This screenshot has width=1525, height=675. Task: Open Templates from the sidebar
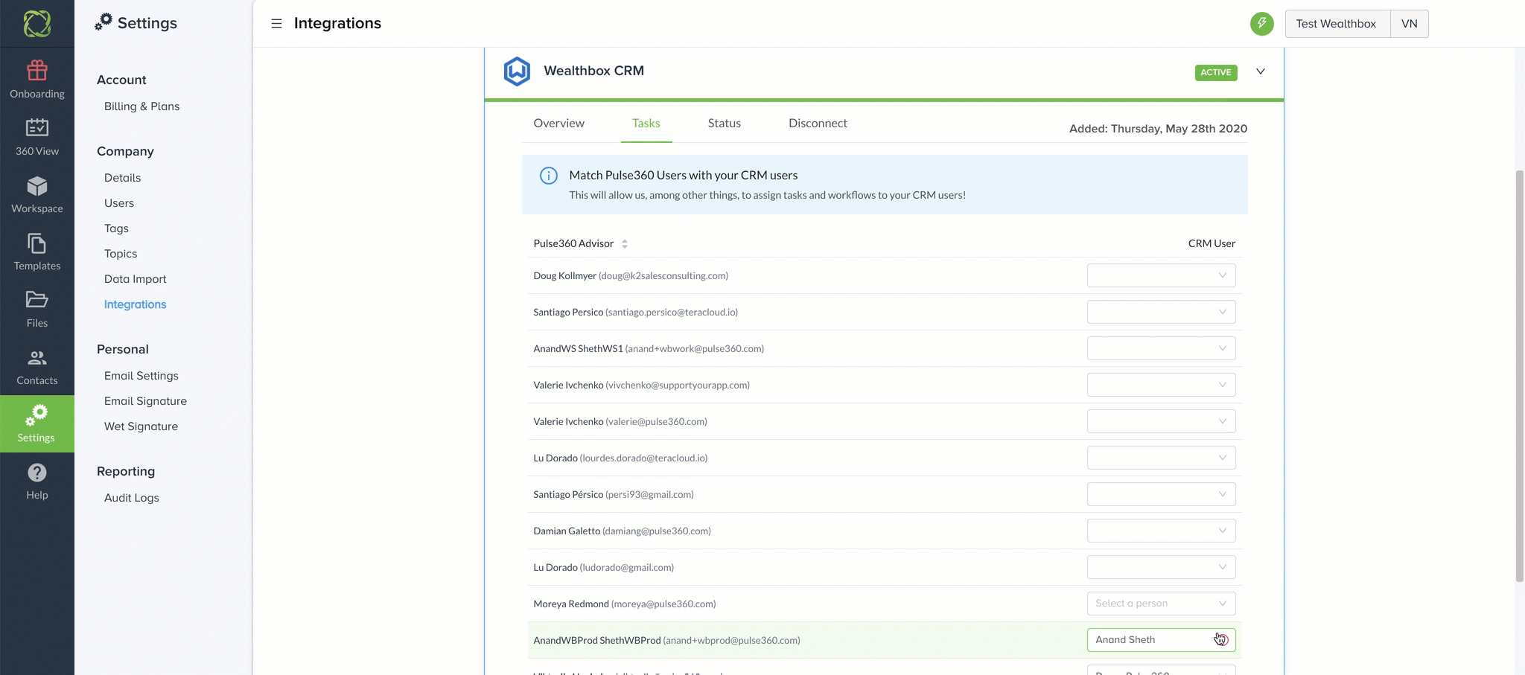37,252
